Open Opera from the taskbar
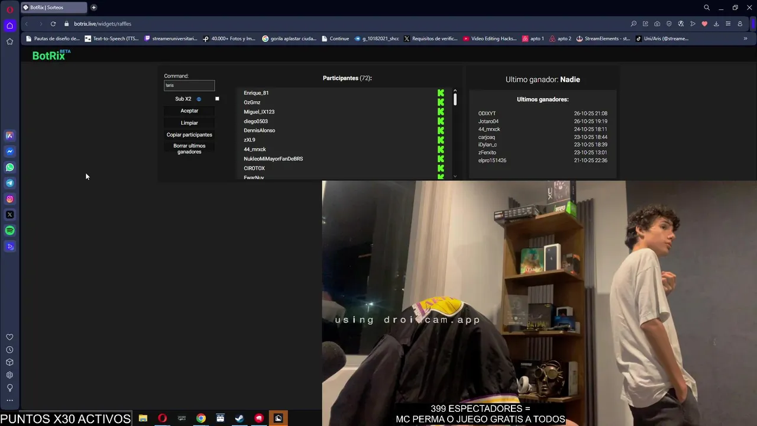The image size is (757, 426). 163,418
